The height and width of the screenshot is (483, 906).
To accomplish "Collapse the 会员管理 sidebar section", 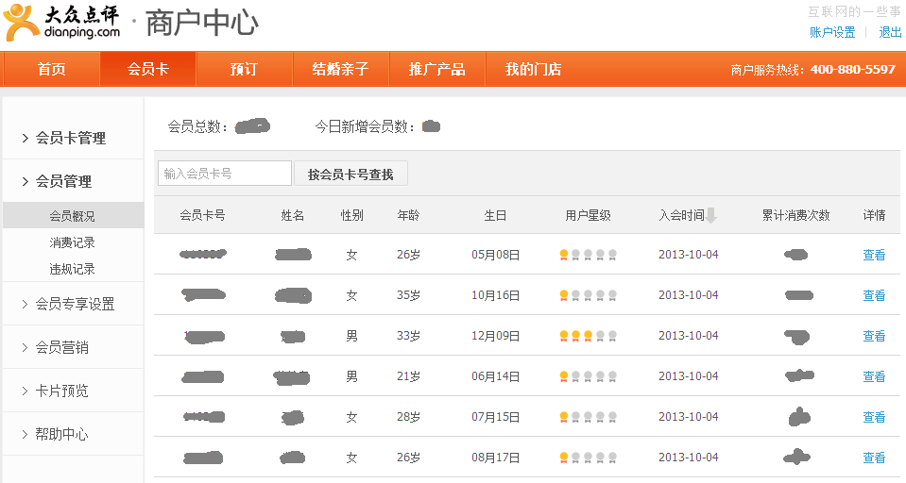I will tap(63, 181).
